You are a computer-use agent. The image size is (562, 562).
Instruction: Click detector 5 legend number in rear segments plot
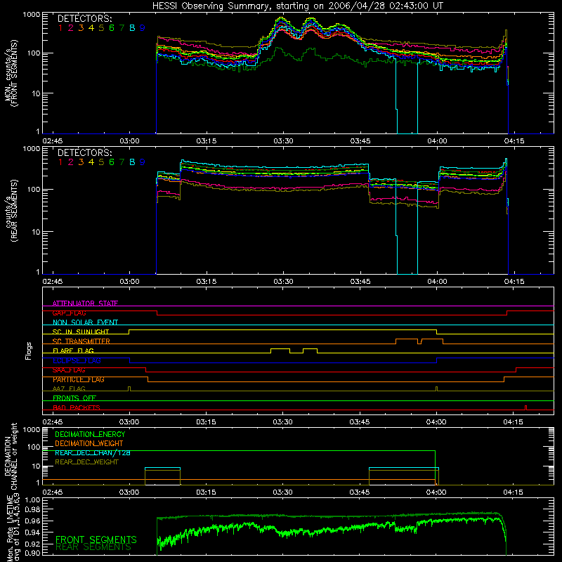101,162
